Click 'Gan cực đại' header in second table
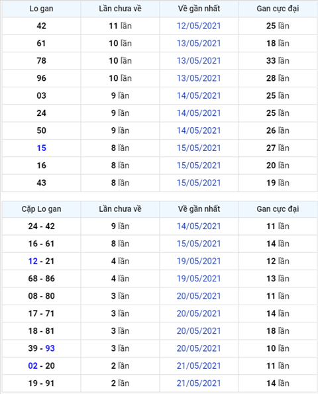Image resolution: width=318 pixels, height=394 pixels. [x=278, y=209]
